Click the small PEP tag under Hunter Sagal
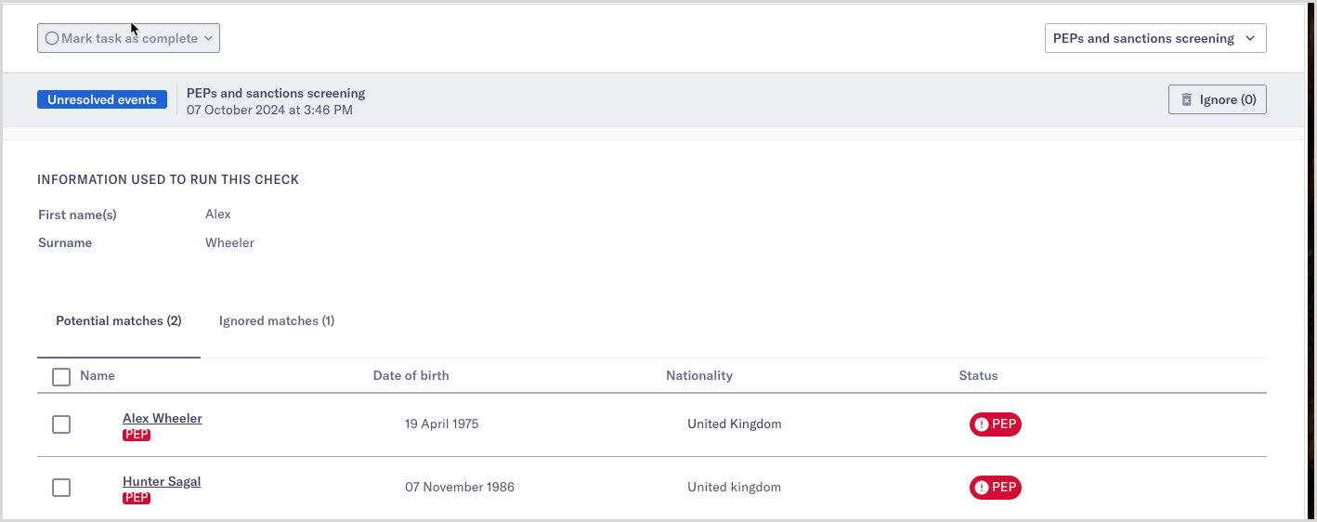This screenshot has width=1317, height=522. pos(137,498)
